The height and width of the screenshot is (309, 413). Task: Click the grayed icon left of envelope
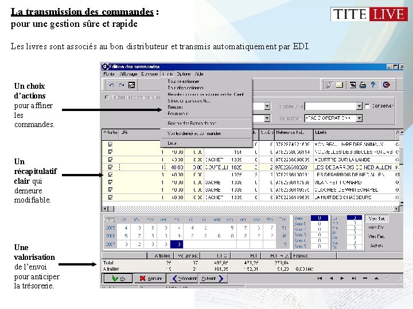coord(329,85)
